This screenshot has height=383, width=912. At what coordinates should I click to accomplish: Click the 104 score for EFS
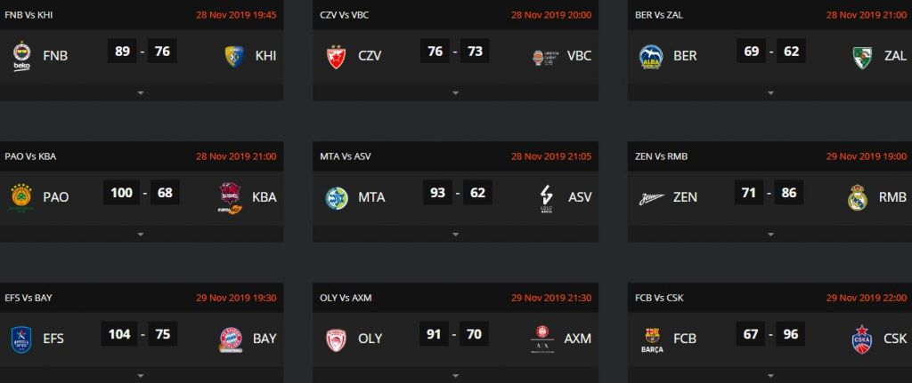pos(120,334)
